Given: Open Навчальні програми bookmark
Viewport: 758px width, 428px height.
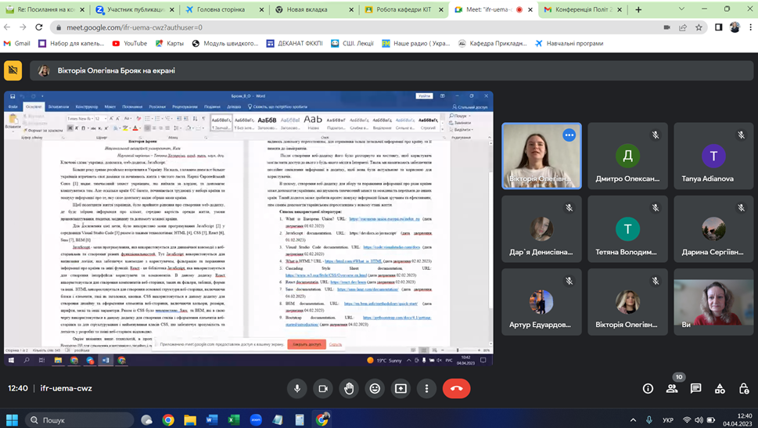Looking at the screenshot, I should [569, 44].
